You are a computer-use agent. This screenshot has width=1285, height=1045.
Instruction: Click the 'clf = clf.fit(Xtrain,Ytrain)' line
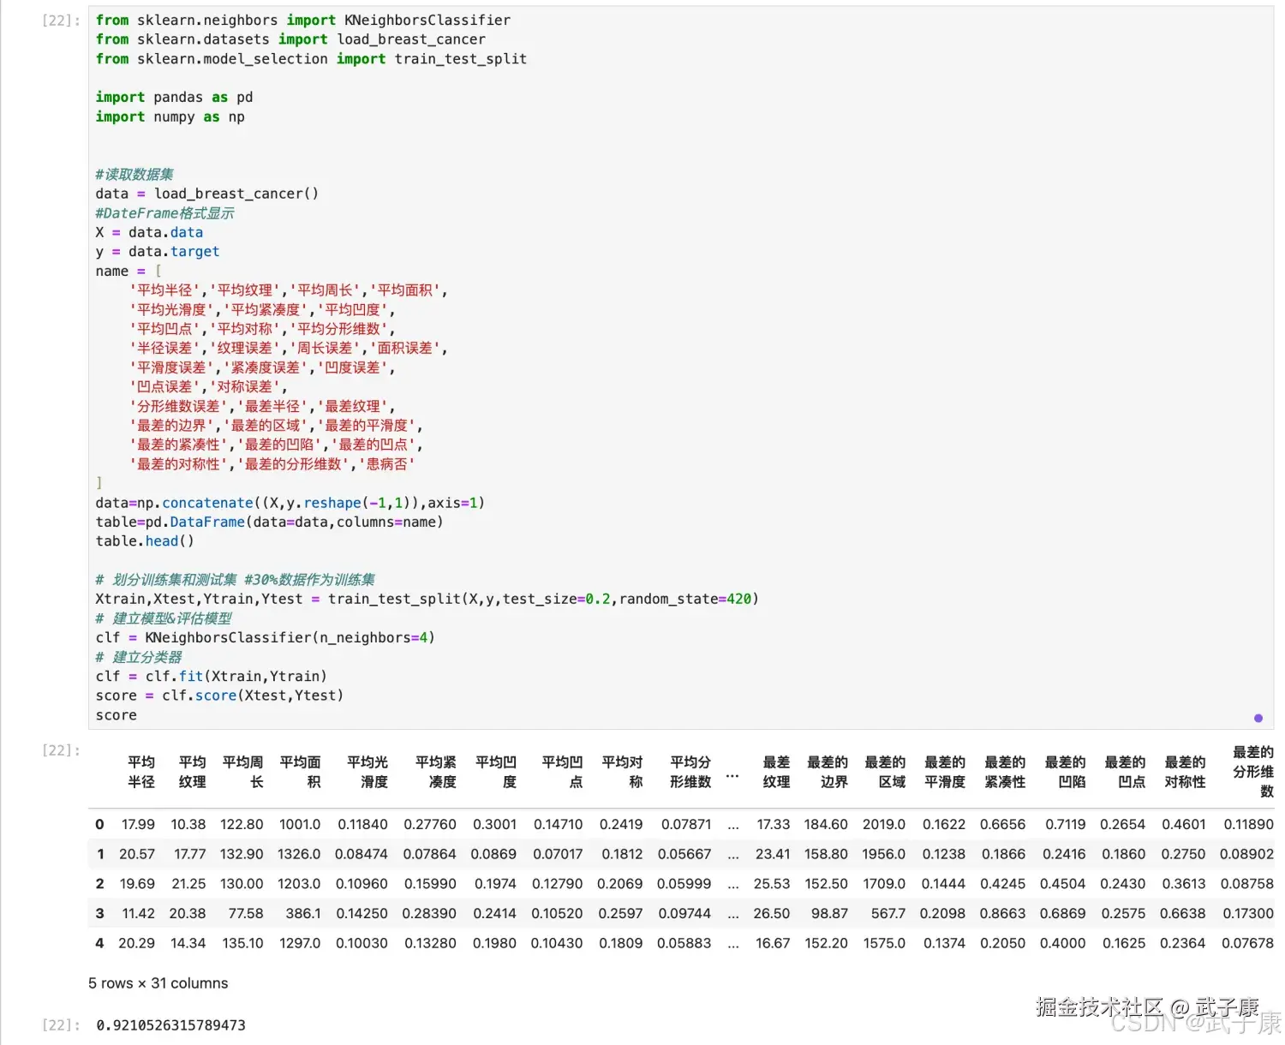coord(211,676)
